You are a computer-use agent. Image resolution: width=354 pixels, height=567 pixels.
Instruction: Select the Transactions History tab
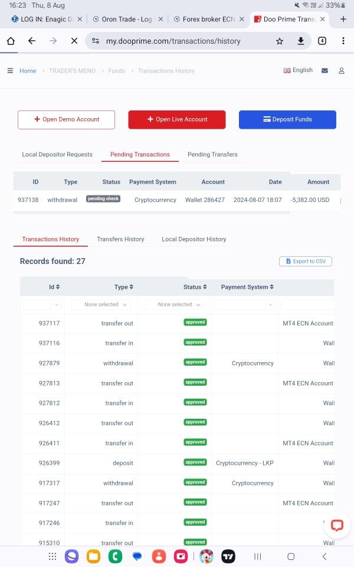[51, 239]
